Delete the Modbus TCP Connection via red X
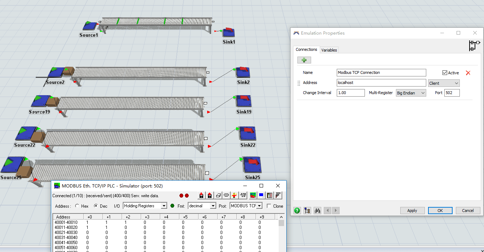 (468, 72)
